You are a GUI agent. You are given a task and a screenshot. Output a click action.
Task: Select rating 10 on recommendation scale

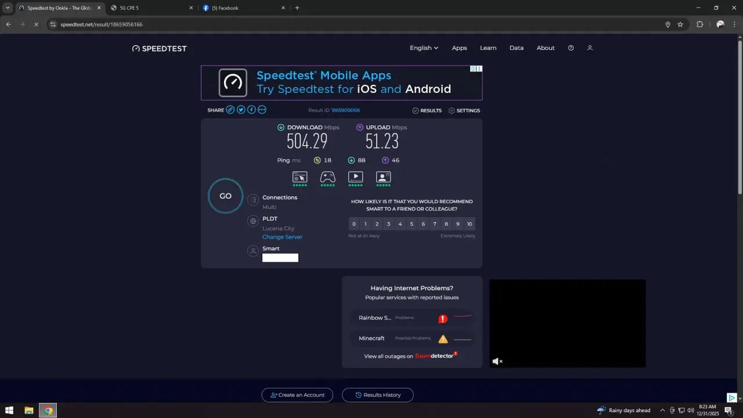(470, 224)
